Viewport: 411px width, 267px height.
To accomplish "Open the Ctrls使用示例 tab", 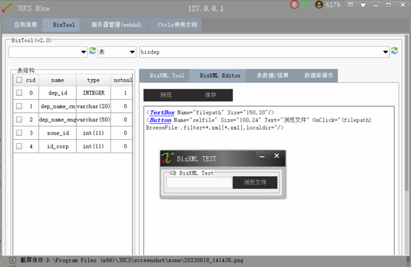I will (174, 25).
